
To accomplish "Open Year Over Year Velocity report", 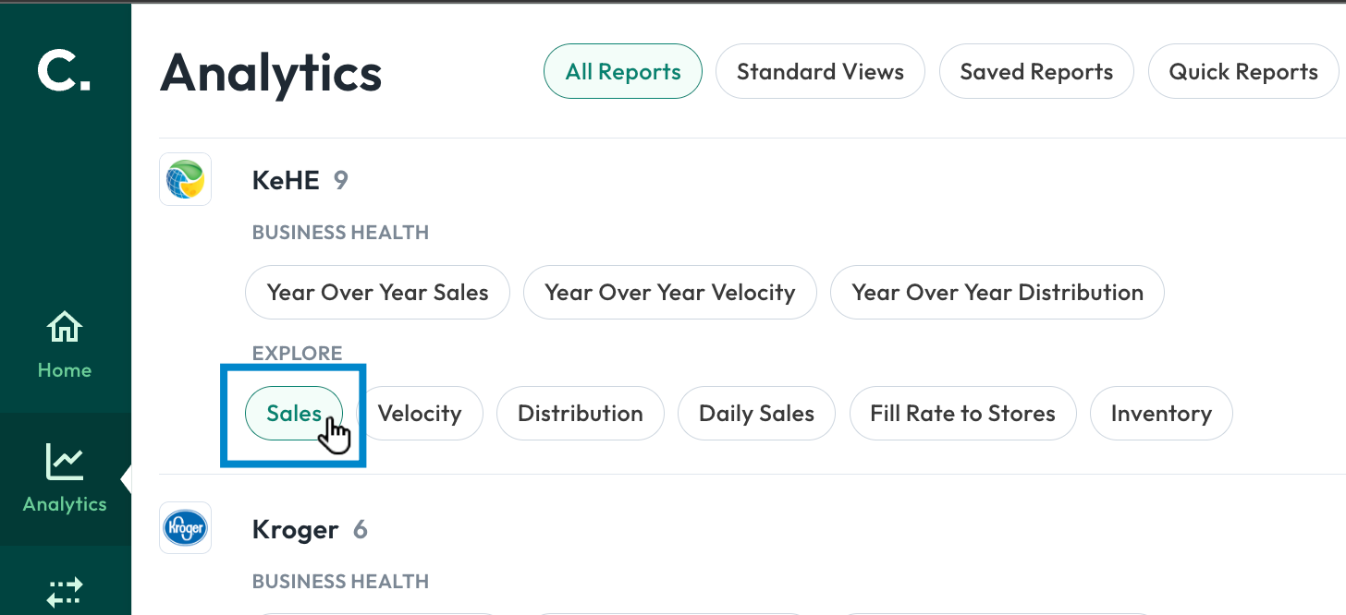I will tap(670, 293).
